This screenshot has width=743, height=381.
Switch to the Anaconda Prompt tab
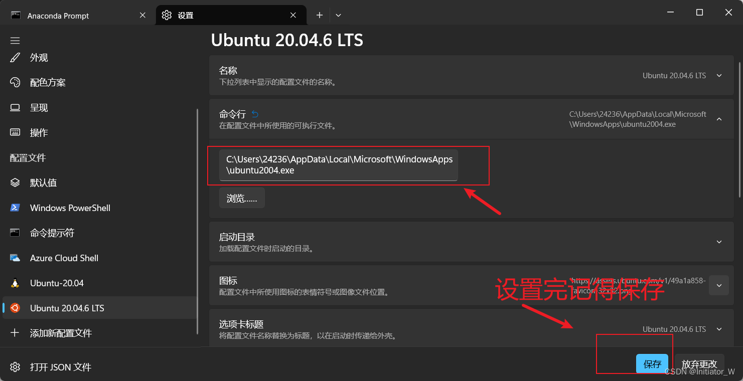click(x=79, y=15)
